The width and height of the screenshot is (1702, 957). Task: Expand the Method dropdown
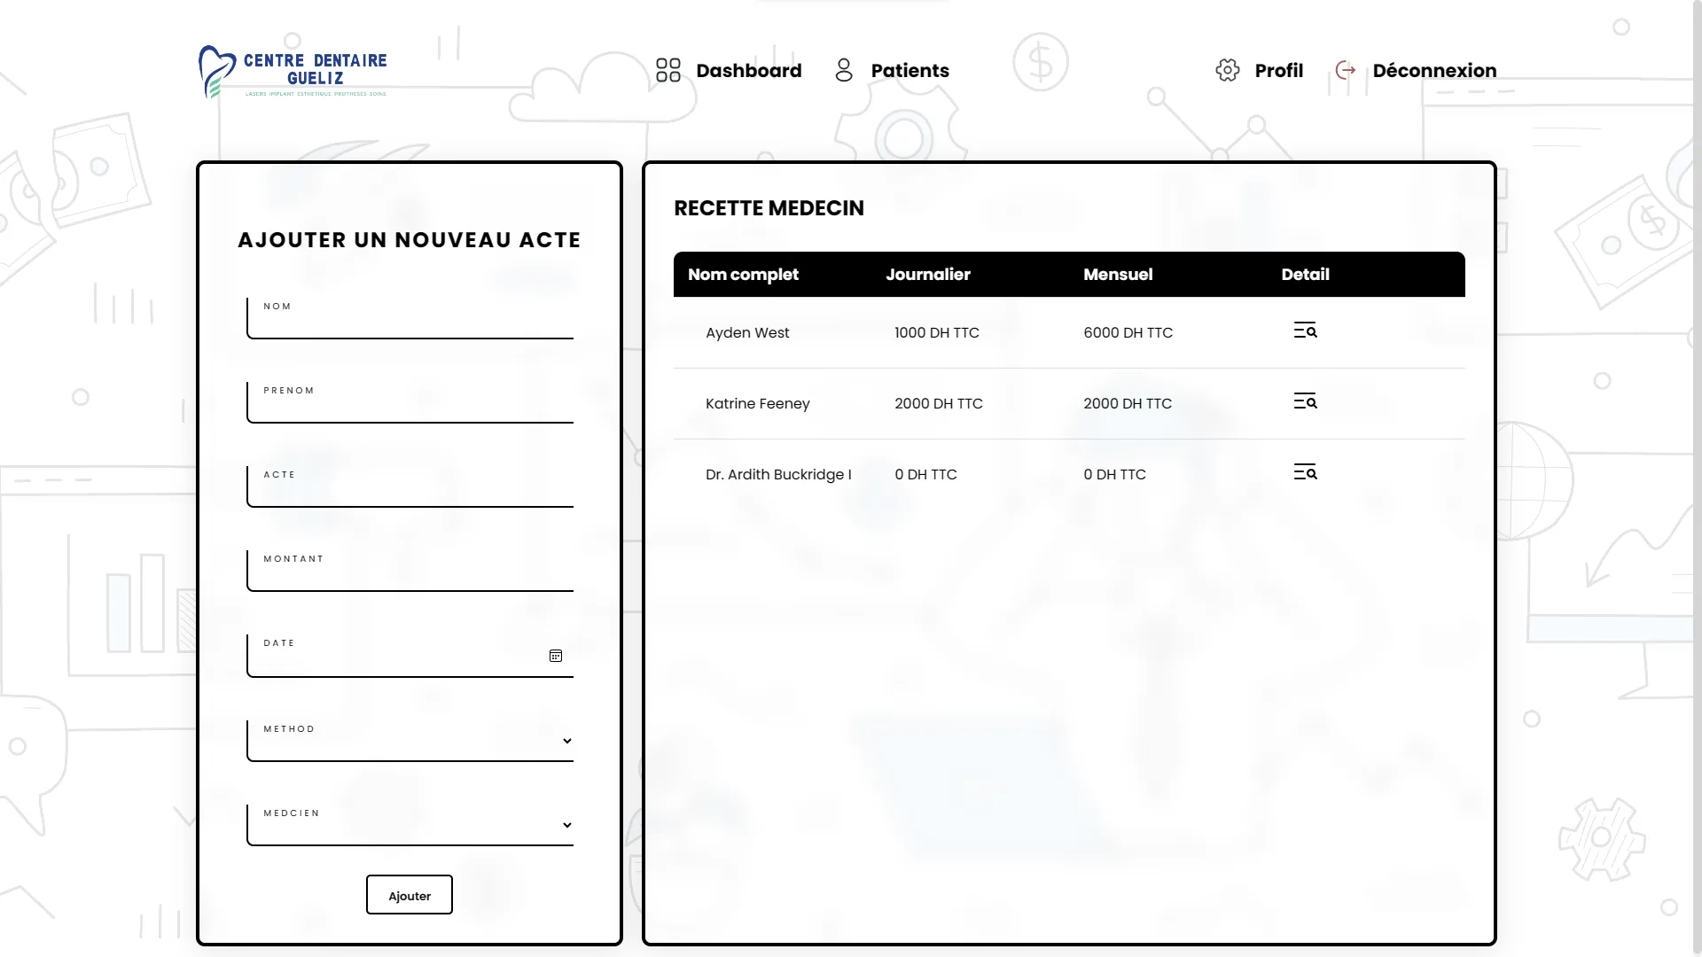(x=410, y=741)
